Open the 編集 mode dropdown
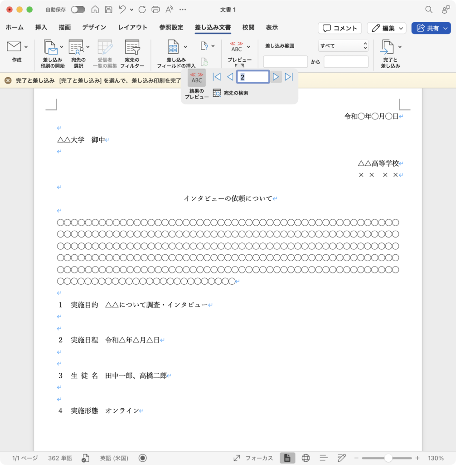 click(387, 28)
